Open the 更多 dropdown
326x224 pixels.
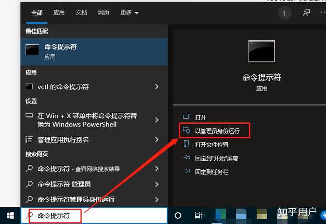coord(129,13)
